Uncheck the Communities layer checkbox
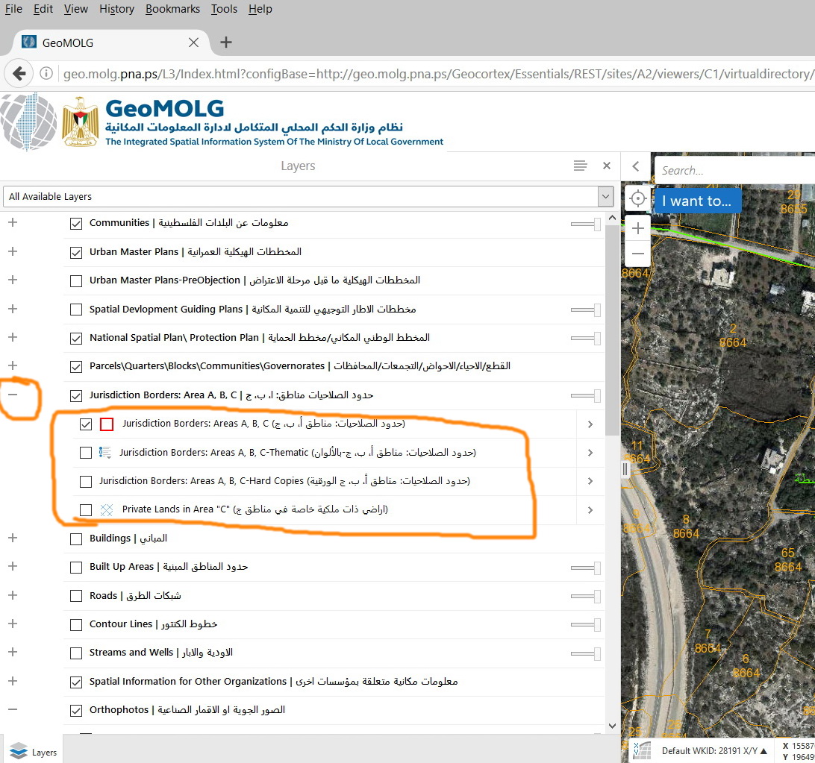This screenshot has height=763, width=815. 76,224
